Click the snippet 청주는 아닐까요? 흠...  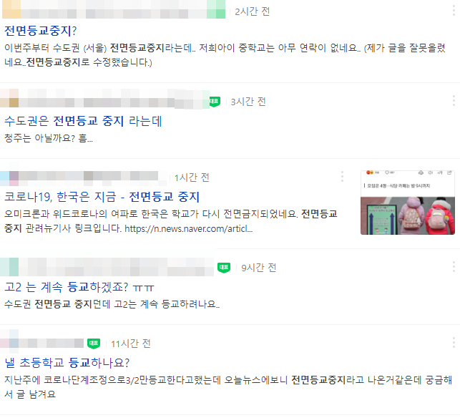coord(49,138)
